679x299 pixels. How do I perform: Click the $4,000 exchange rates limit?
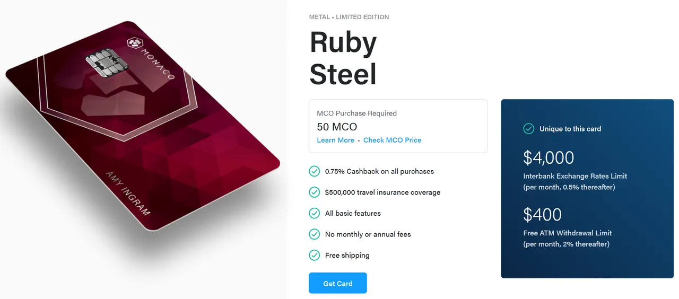tap(549, 157)
